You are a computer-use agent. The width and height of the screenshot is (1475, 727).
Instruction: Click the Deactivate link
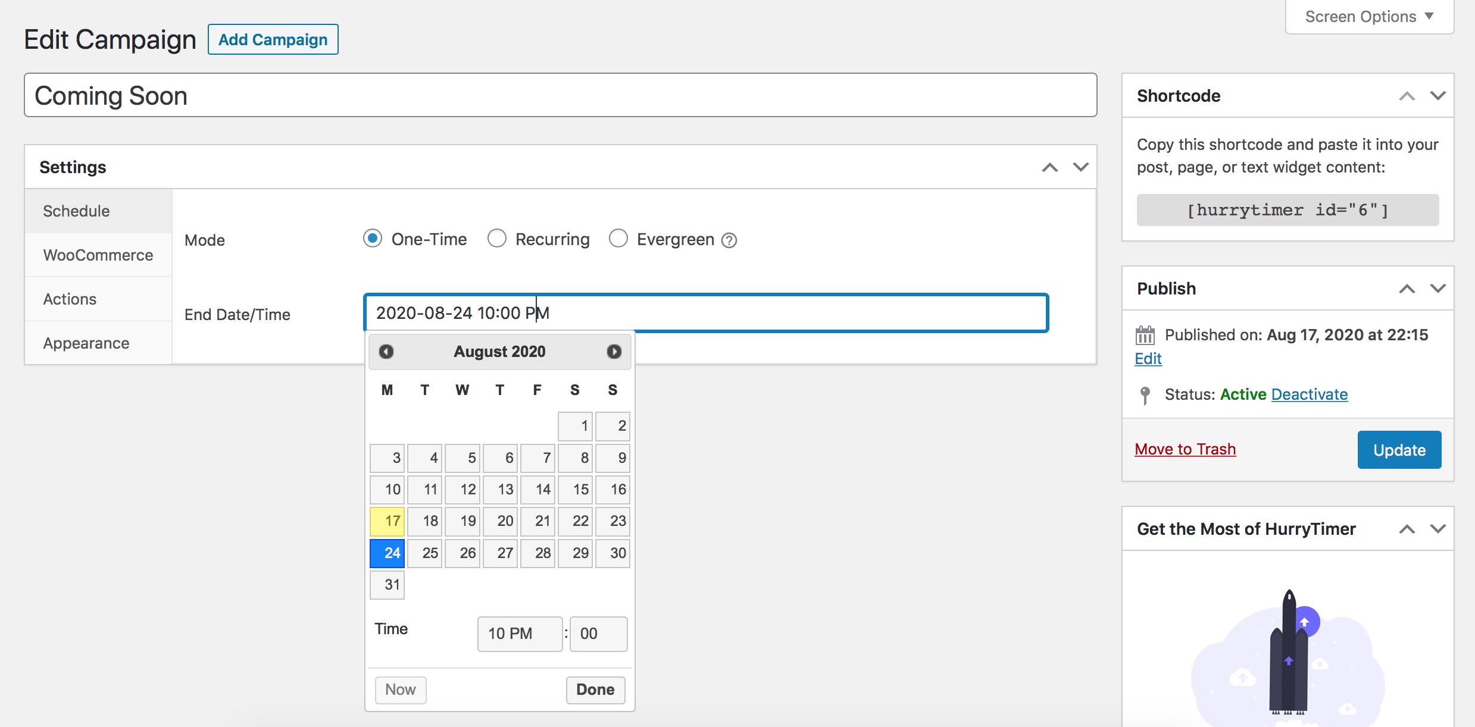click(x=1310, y=394)
